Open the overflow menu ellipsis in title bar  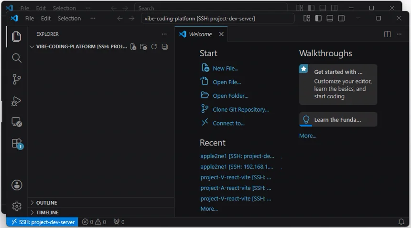pos(93,18)
